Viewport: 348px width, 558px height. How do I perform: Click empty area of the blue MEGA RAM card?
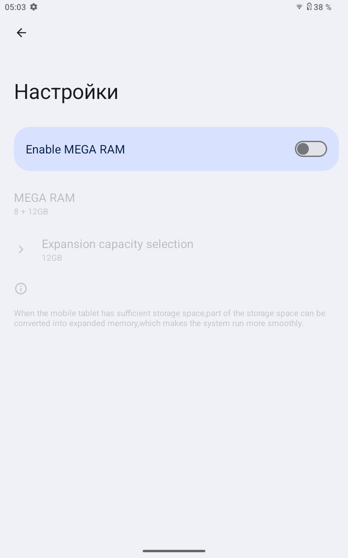tap(209, 149)
